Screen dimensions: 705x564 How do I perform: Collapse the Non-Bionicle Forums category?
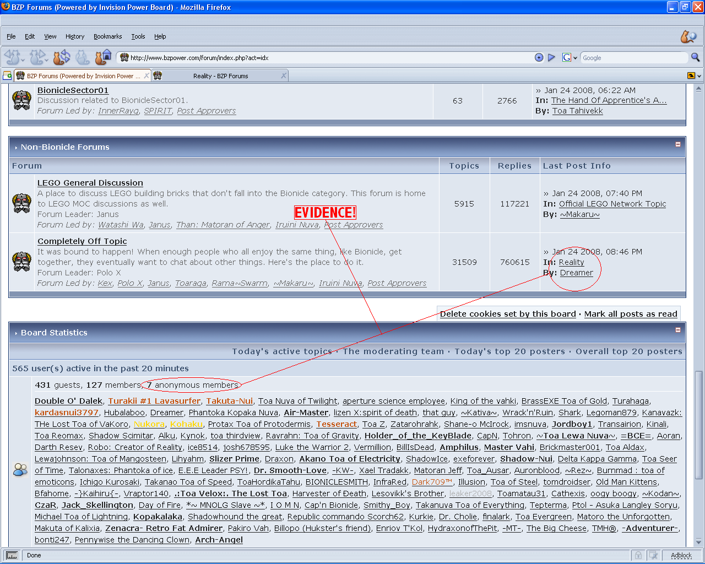click(678, 144)
